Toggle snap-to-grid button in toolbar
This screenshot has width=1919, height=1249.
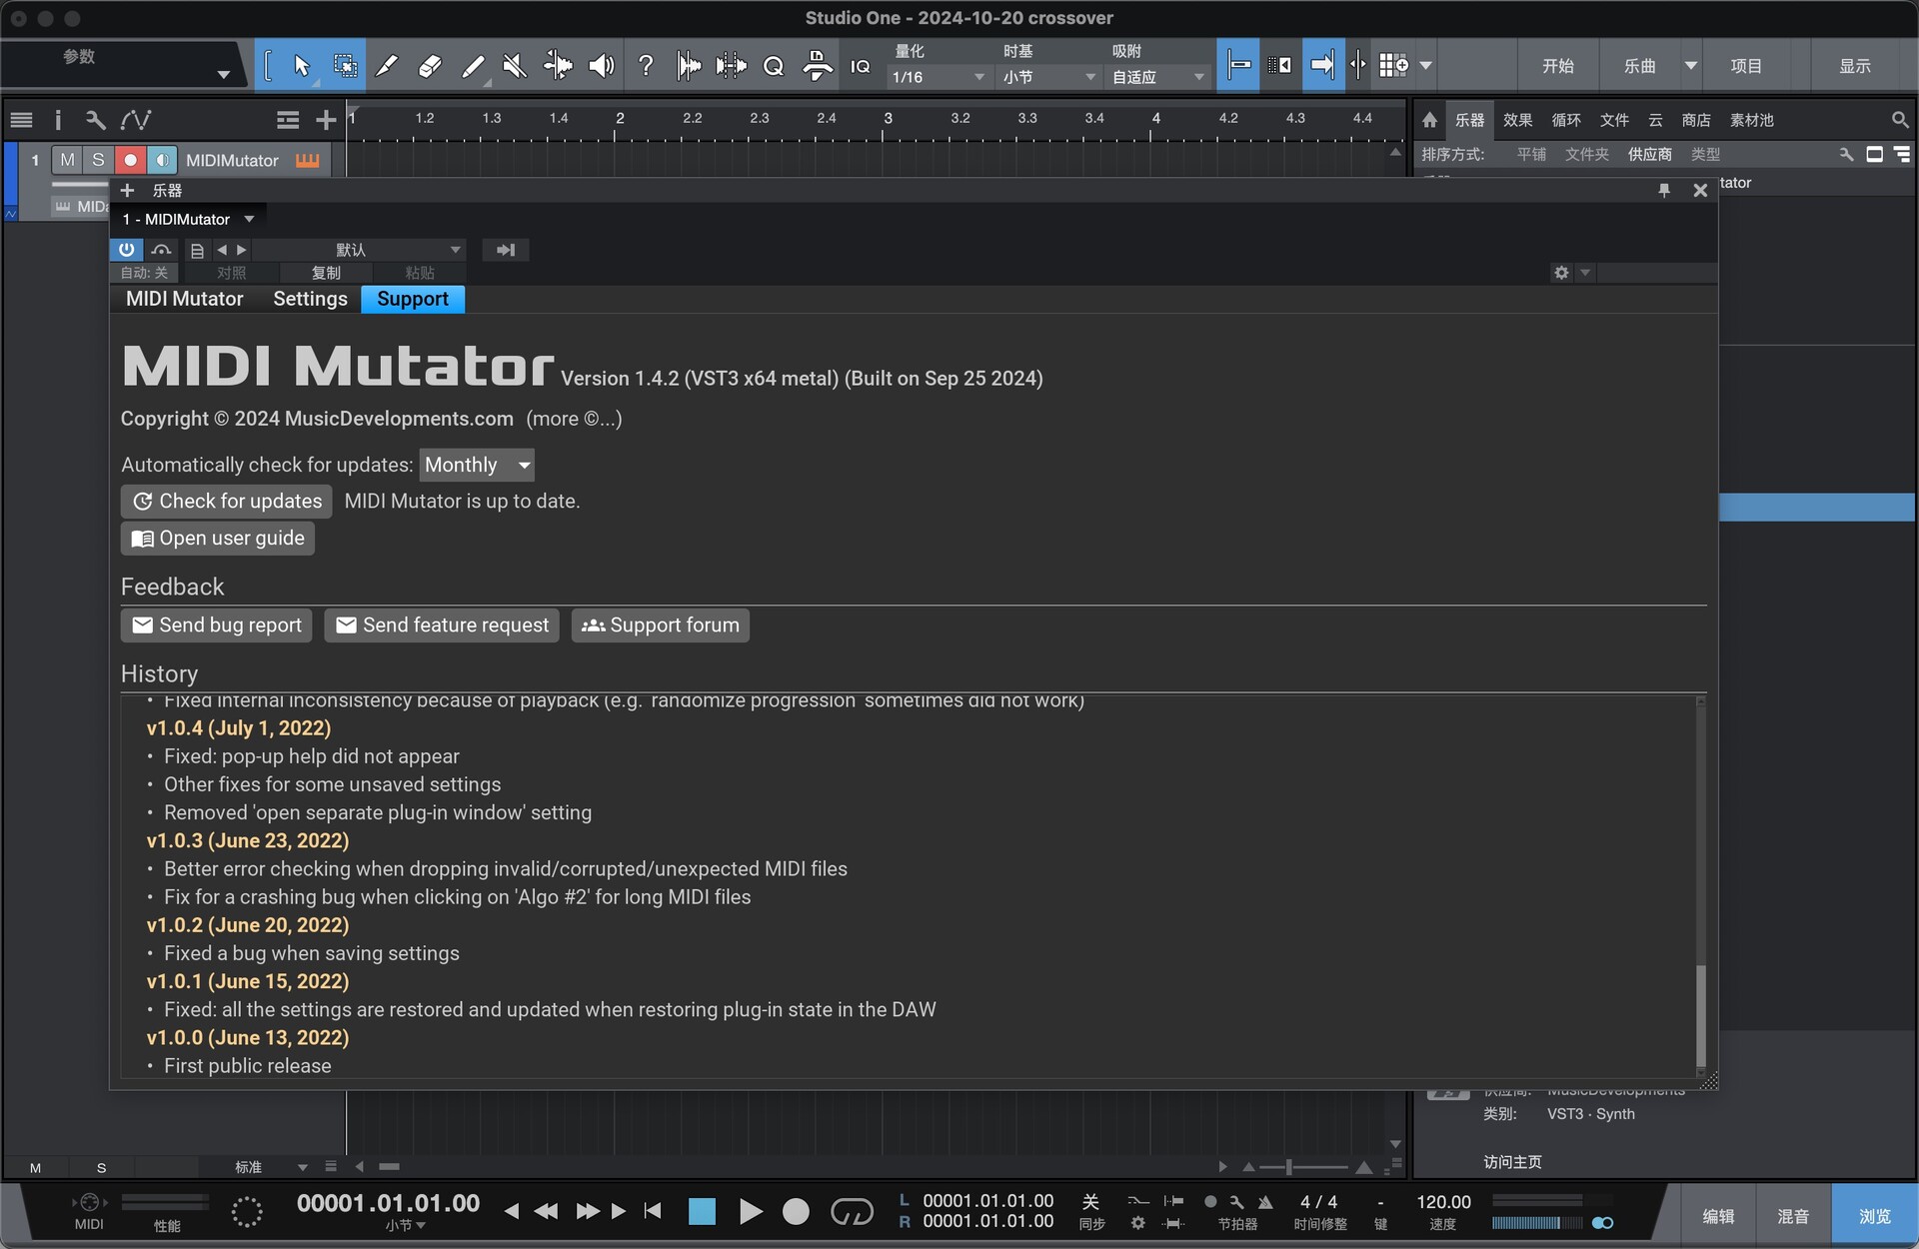1237,66
